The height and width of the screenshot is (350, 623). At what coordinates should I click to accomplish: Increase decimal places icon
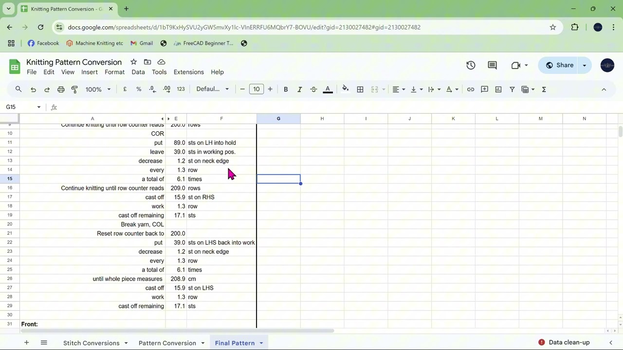pos(166,89)
